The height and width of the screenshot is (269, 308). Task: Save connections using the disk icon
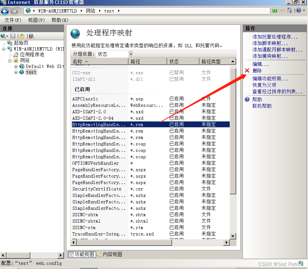(x=12, y=36)
